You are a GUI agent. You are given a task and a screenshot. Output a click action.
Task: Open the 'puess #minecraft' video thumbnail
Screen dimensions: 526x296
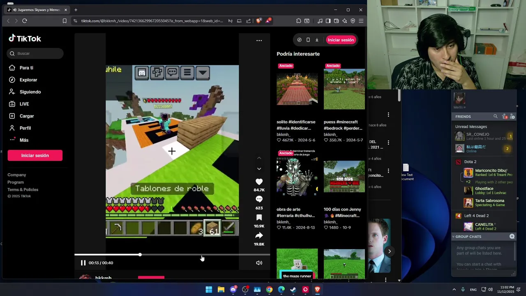point(344,89)
